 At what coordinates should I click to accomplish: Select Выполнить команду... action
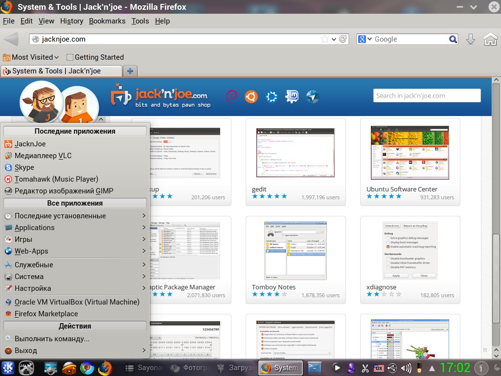pos(75,339)
